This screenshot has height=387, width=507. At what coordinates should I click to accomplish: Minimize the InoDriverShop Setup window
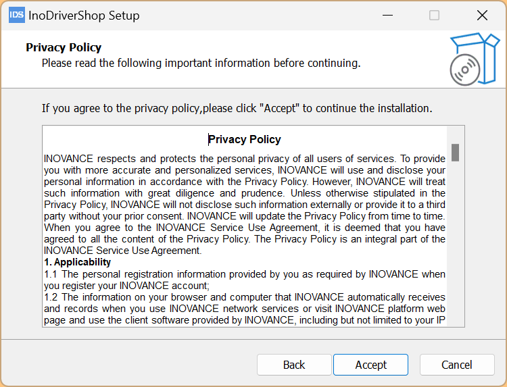tap(387, 15)
